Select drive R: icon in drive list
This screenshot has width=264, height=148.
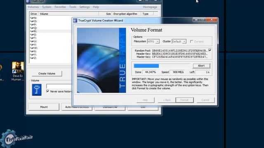[32, 31]
